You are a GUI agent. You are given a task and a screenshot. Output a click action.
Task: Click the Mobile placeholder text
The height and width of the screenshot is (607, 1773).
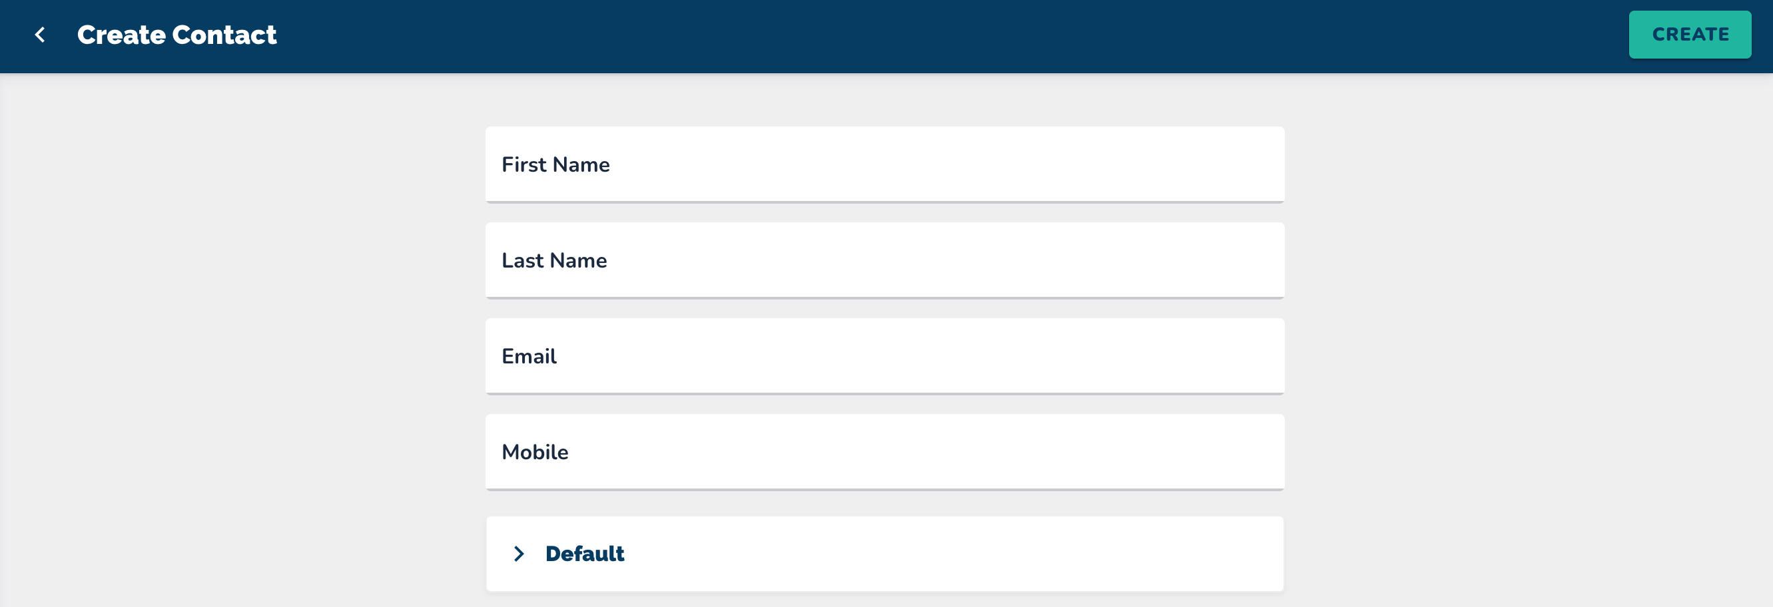[x=535, y=452]
